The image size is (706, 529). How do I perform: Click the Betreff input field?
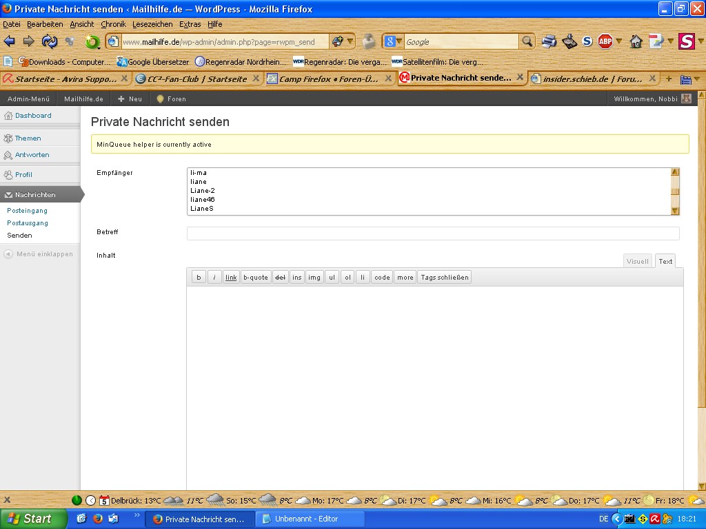pos(433,234)
